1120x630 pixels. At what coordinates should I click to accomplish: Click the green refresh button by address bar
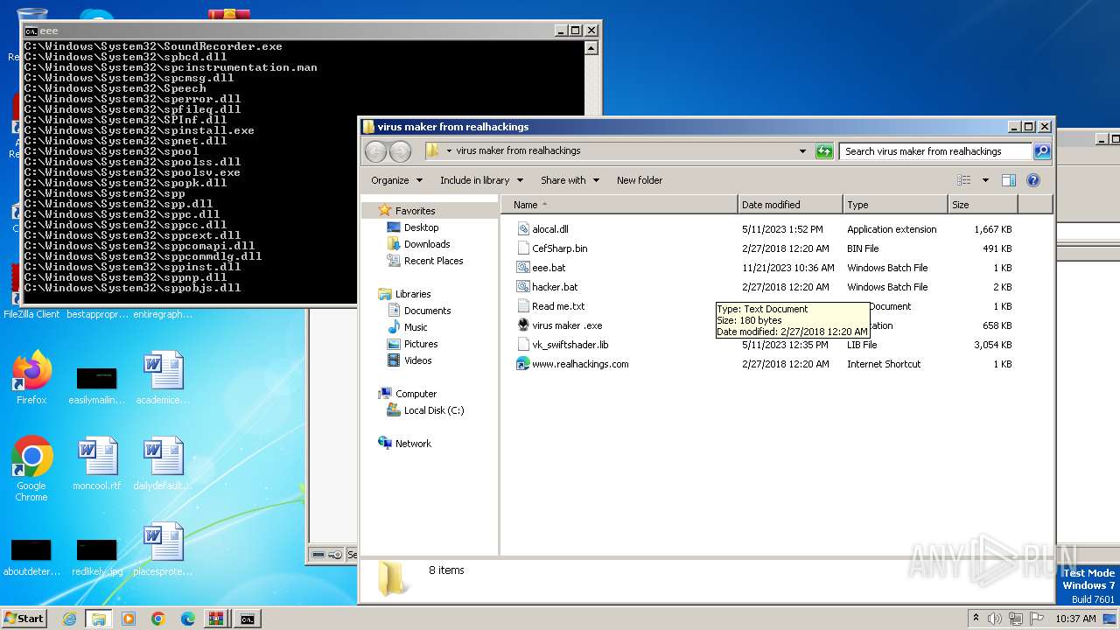coord(824,150)
